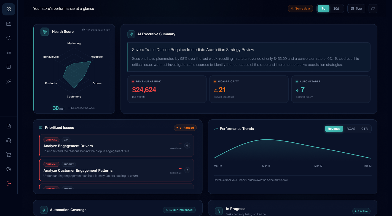Open the integrations plug sidebar icon
This screenshot has height=216, width=392.
tap(9, 81)
